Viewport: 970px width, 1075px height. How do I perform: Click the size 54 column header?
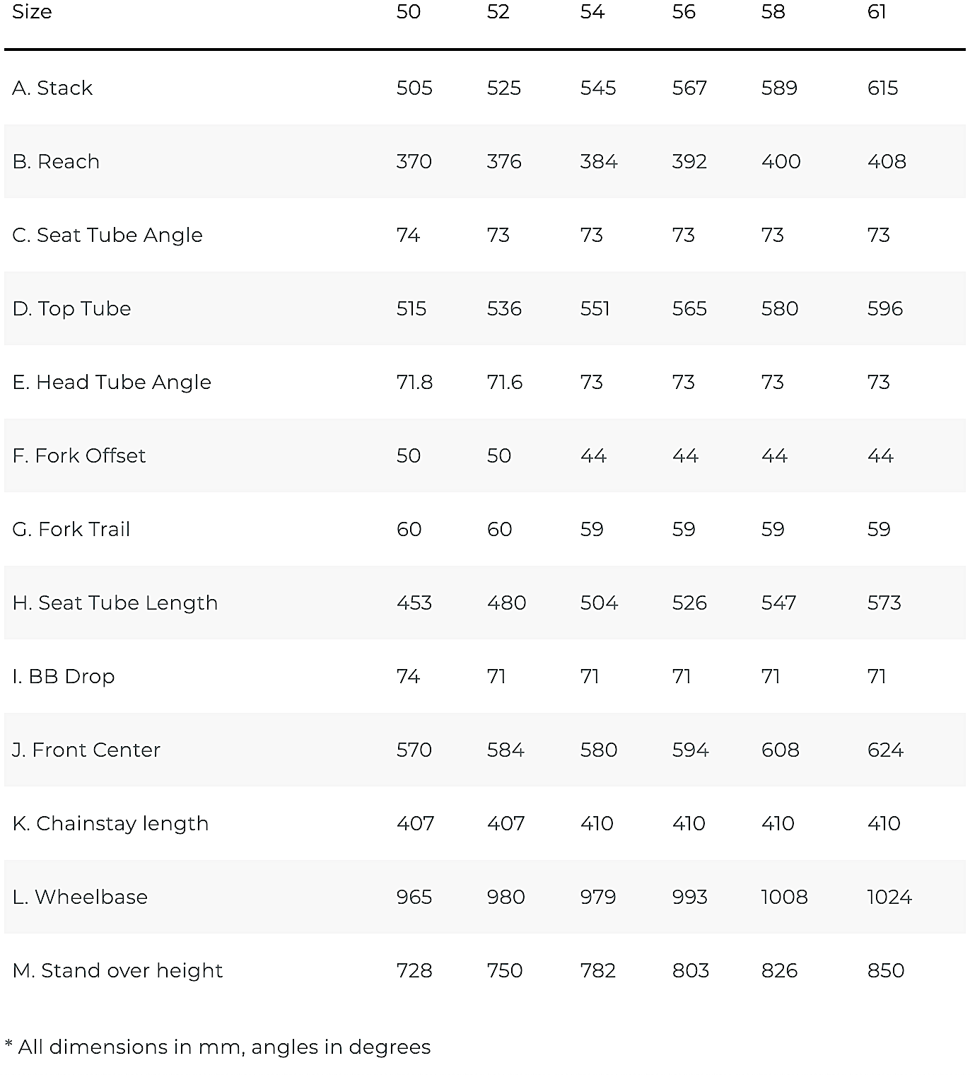tap(592, 11)
